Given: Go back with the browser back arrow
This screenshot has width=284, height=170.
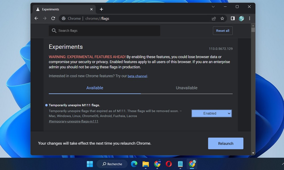Looking at the screenshot, I should tap(36, 18).
